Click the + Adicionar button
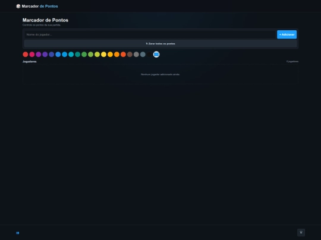 (x=287, y=34)
